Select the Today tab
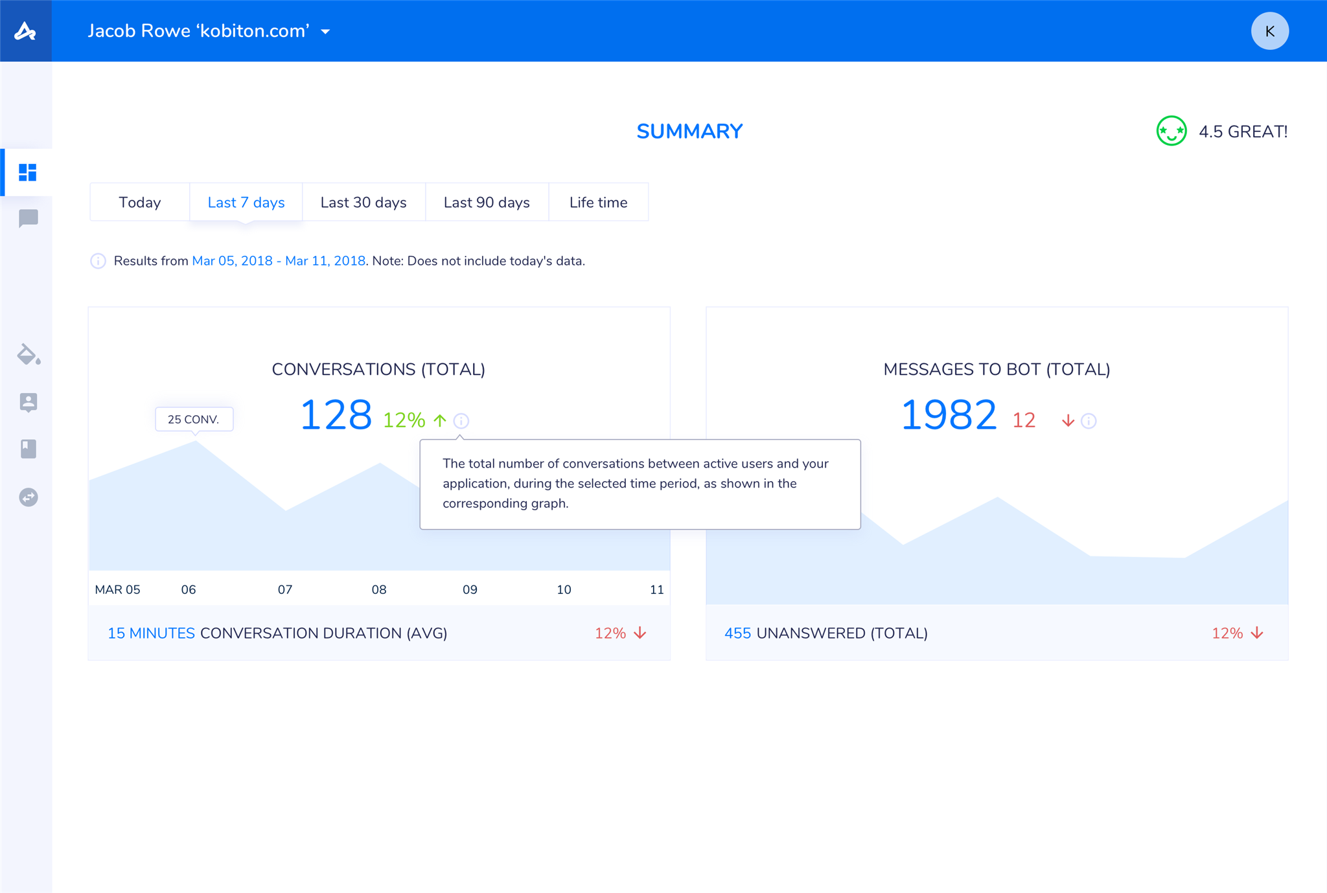The image size is (1327, 893). (139, 202)
